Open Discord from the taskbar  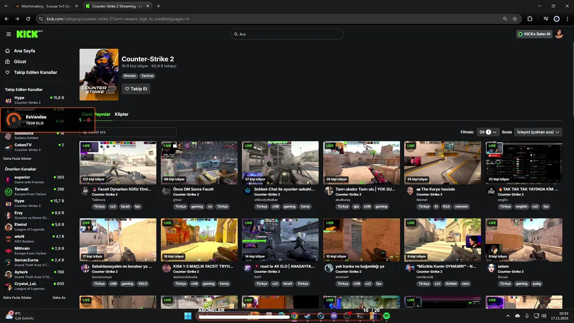point(334,316)
